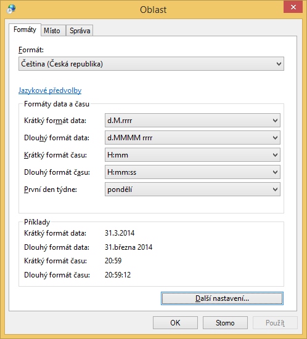Click the Použít apply button

(275, 323)
